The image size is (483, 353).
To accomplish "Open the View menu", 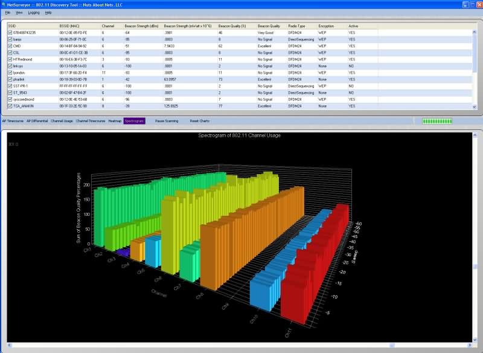I will (x=19, y=13).
